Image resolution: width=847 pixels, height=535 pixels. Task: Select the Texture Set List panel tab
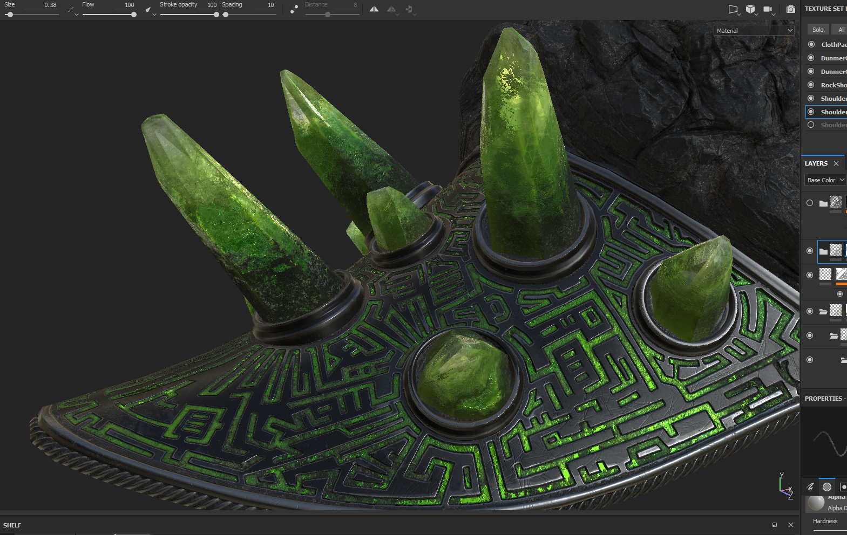pyautogui.click(x=825, y=9)
